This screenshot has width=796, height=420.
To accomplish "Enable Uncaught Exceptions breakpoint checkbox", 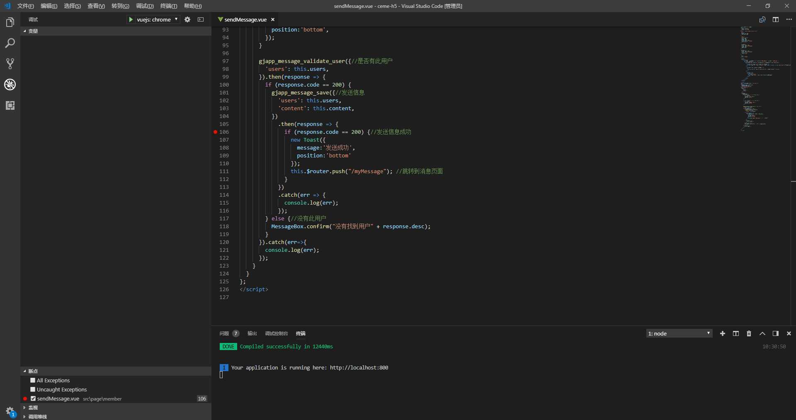I will pos(33,389).
